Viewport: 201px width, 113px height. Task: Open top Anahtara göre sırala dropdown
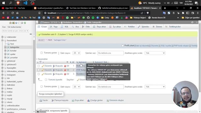click(x=155, y=53)
